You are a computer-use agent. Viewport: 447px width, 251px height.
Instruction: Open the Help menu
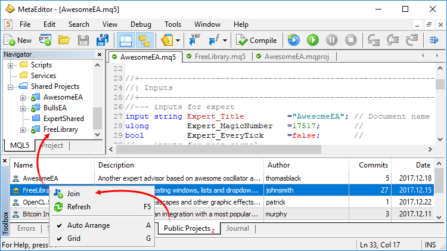click(x=241, y=24)
